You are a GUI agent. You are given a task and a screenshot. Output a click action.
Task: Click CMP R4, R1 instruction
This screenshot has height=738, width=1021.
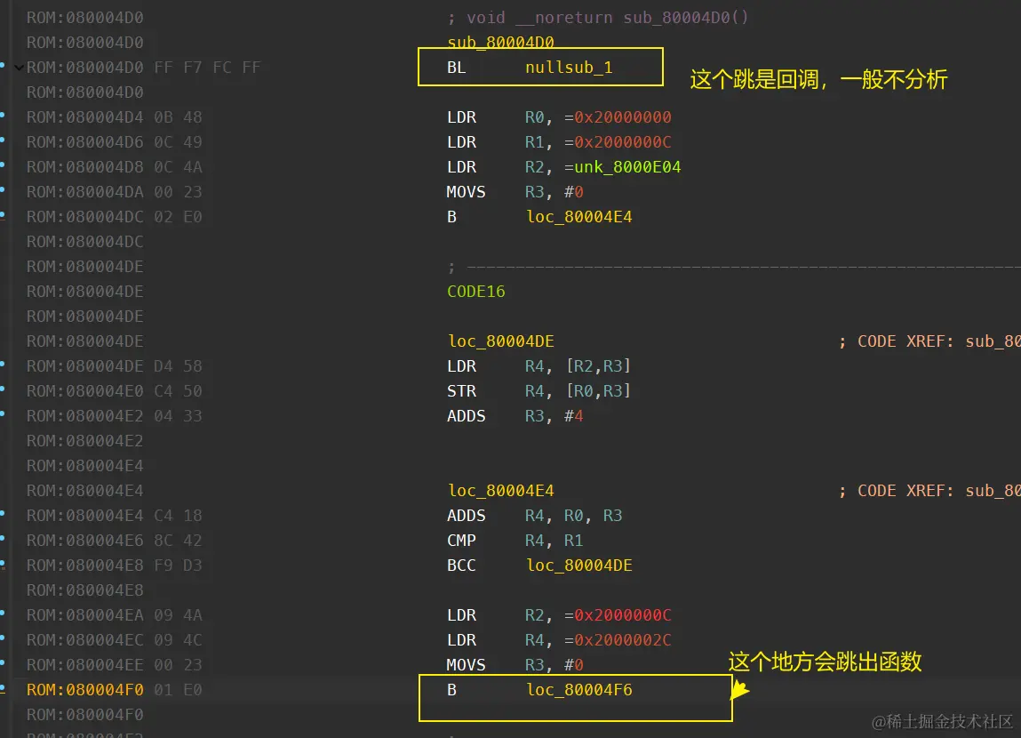pyautogui.click(x=515, y=540)
